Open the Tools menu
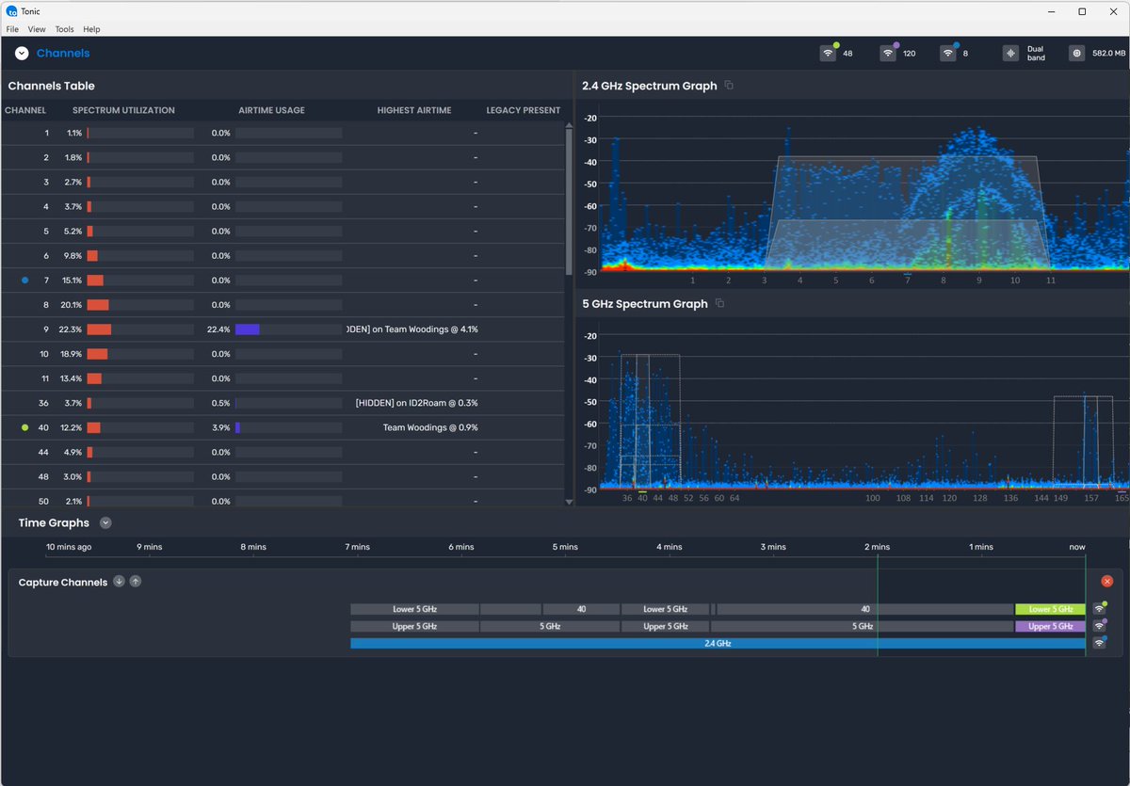 [64, 29]
